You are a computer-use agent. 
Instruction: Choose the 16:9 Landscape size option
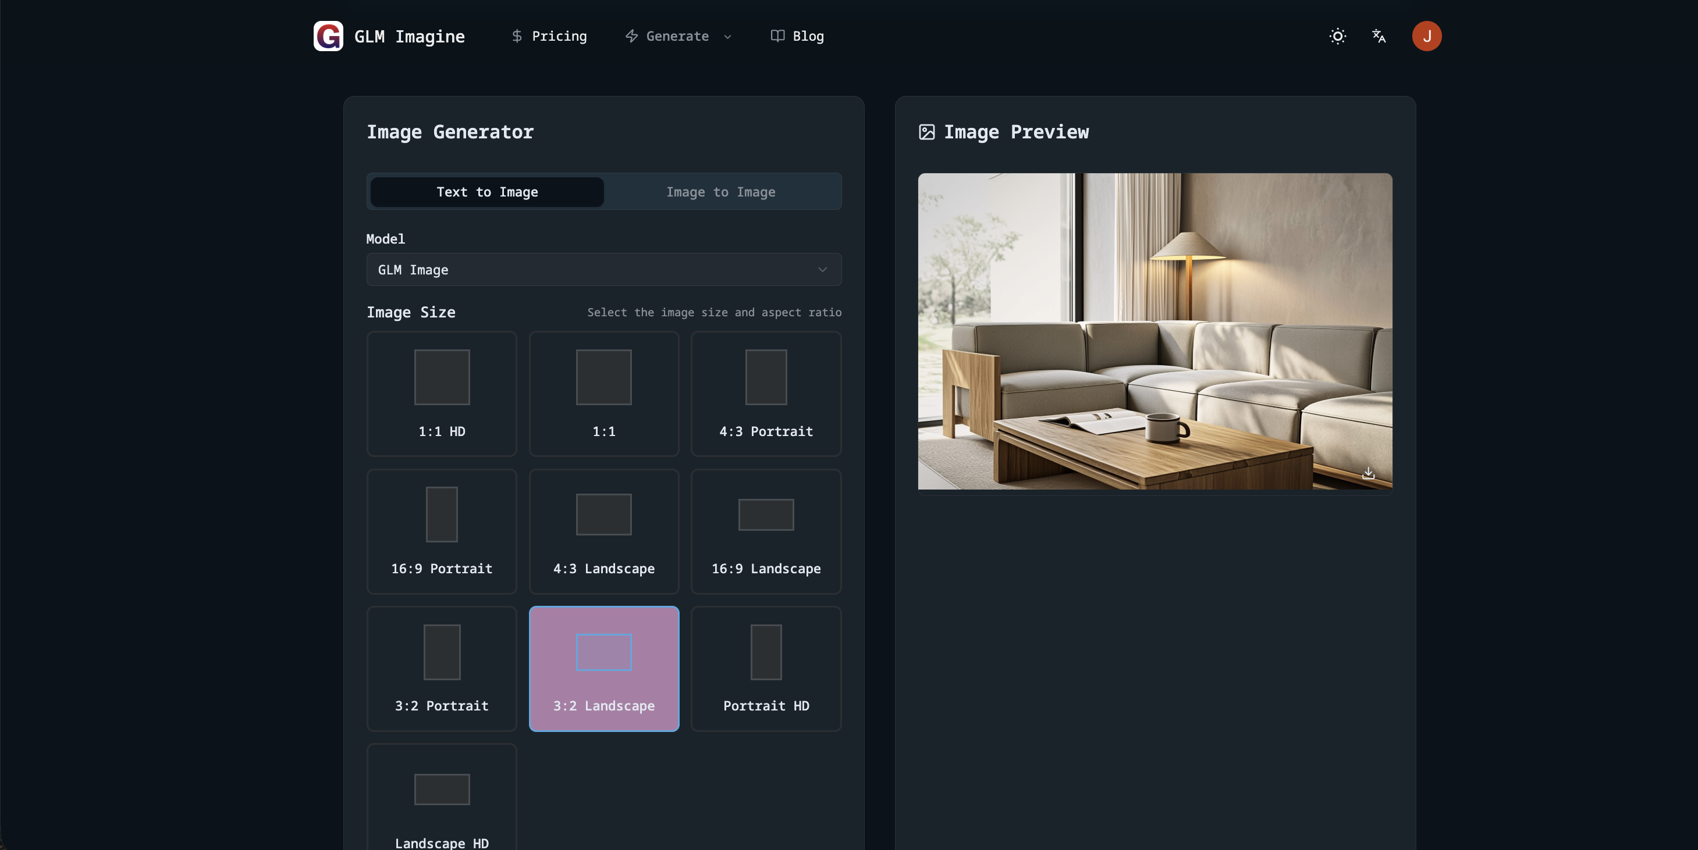(x=766, y=531)
